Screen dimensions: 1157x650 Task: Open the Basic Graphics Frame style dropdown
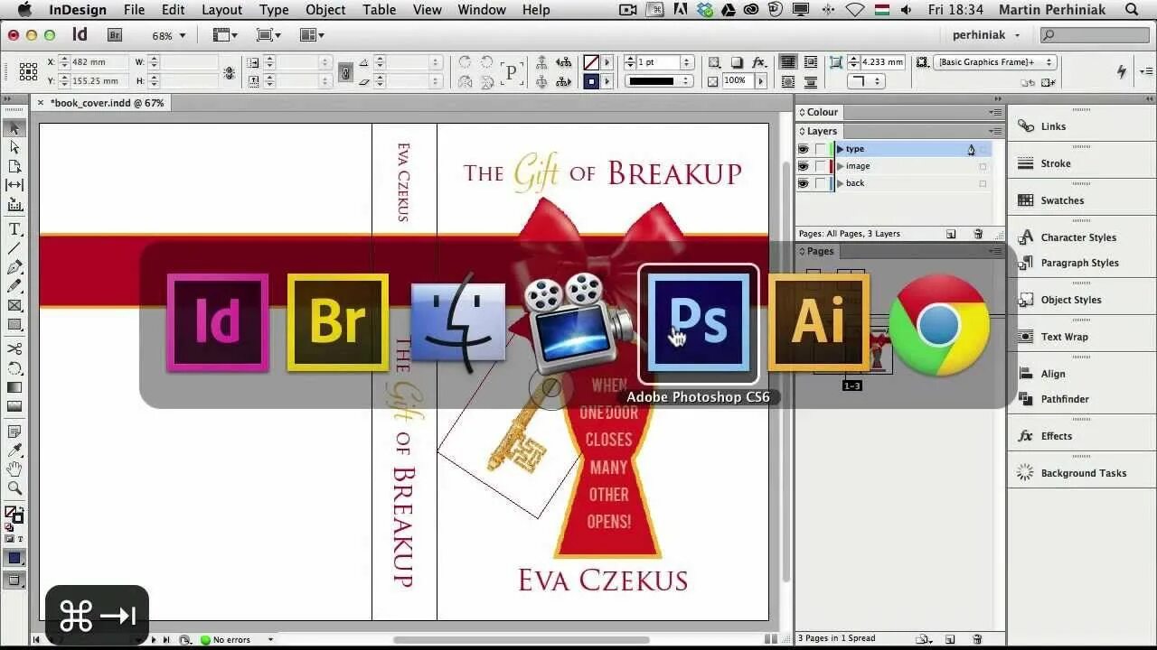[x=995, y=62]
